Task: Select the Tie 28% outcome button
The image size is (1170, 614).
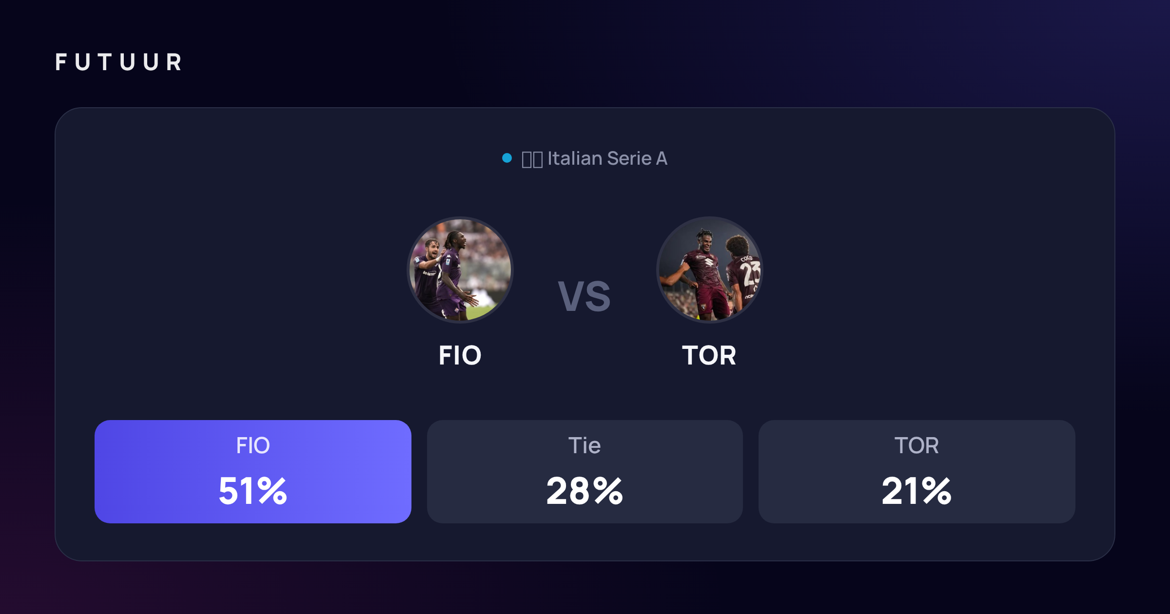Action: (x=585, y=472)
